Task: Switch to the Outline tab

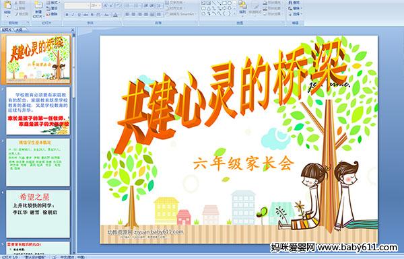Action: 20,30
